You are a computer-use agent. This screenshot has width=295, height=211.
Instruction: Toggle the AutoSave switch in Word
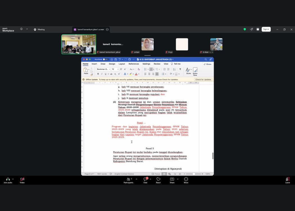tap(105, 59)
